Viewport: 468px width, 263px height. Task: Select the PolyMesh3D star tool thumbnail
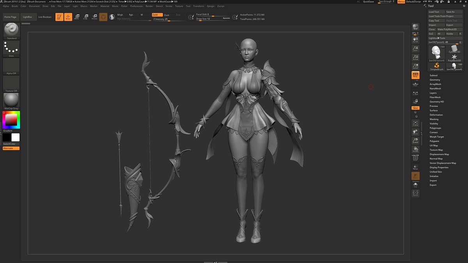tap(454, 58)
